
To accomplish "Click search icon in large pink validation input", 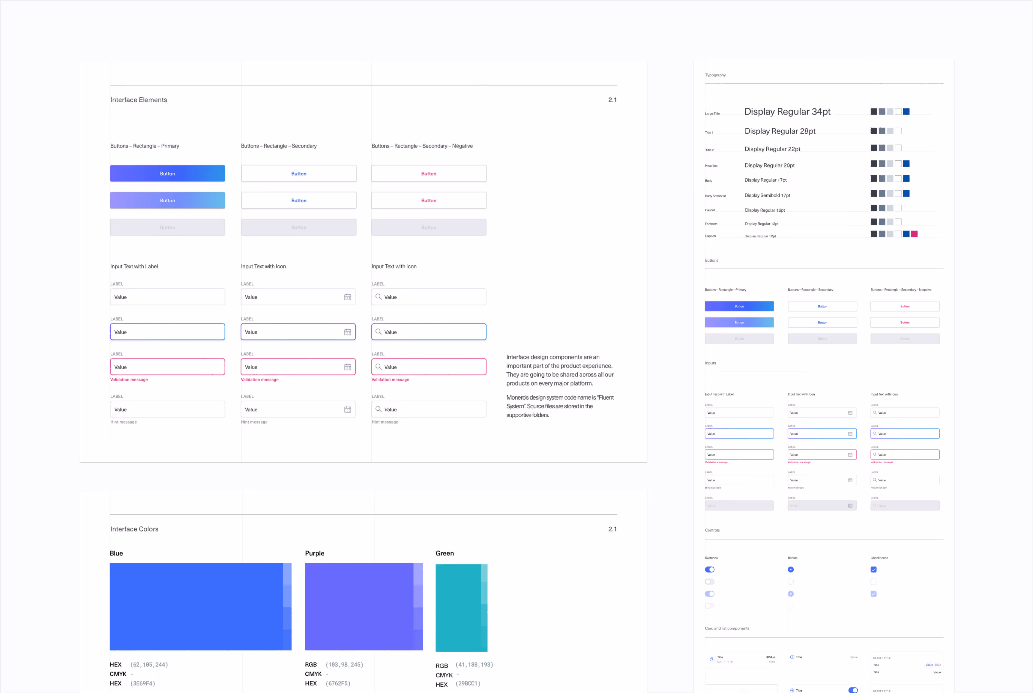I will coord(379,367).
